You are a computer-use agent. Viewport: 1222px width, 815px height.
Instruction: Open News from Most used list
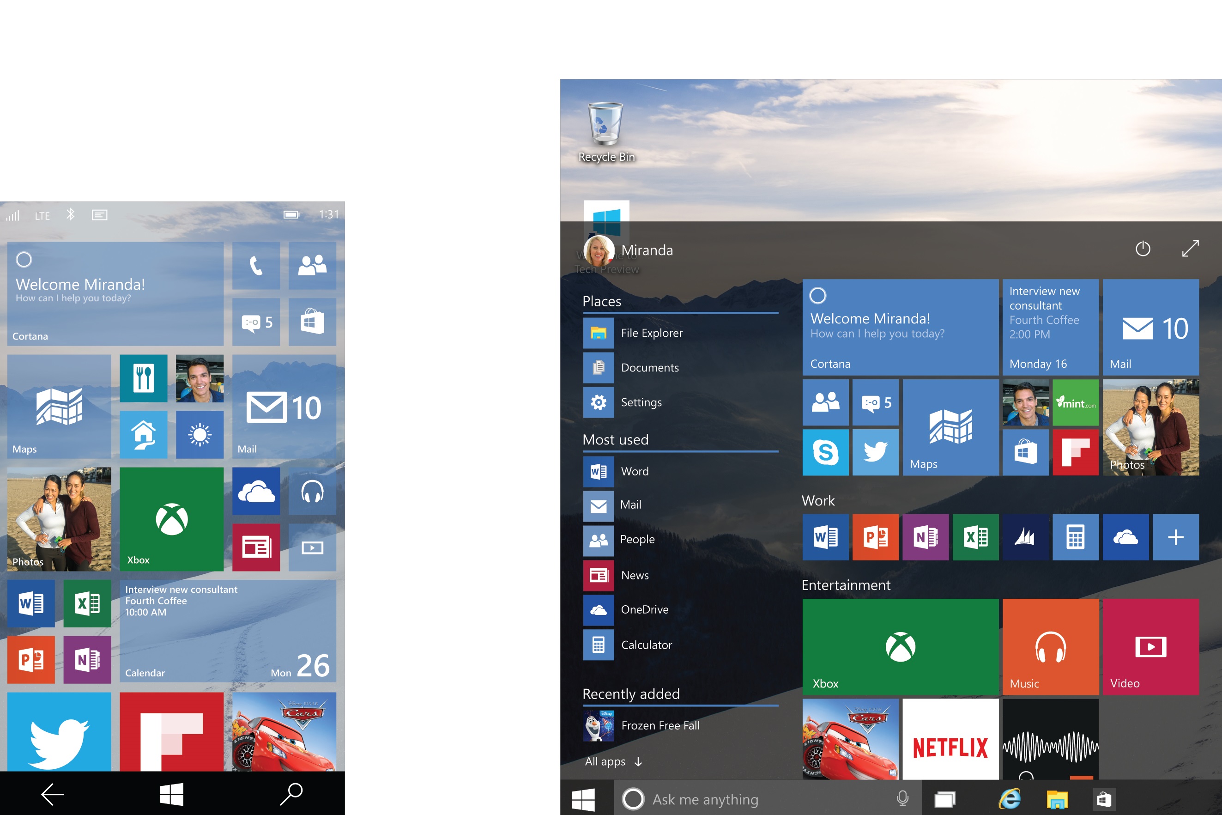point(681,575)
